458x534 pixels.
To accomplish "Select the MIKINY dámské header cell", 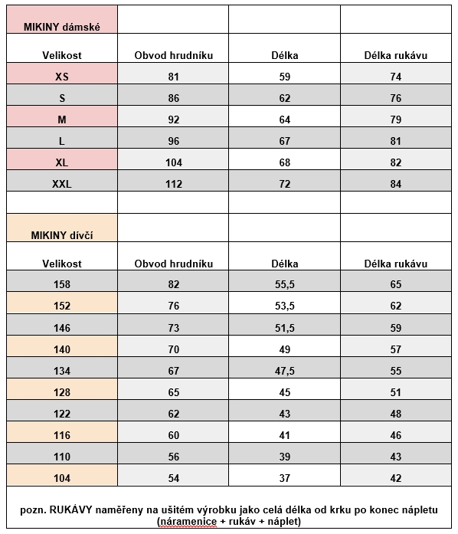I will point(62,19).
